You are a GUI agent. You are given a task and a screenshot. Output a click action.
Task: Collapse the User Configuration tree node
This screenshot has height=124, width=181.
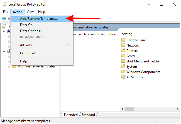4,52
